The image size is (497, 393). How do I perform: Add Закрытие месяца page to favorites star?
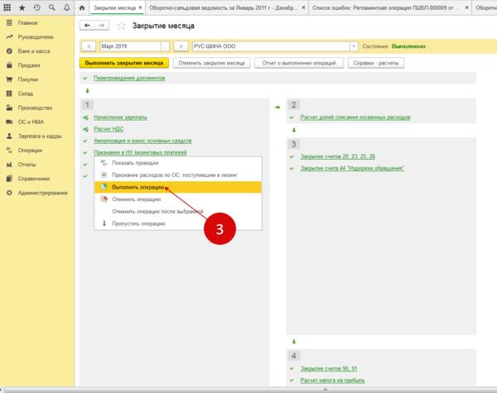121,26
